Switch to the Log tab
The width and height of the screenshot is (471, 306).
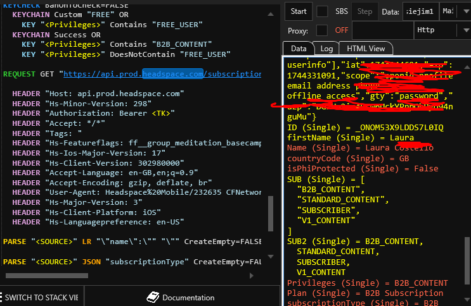326,49
